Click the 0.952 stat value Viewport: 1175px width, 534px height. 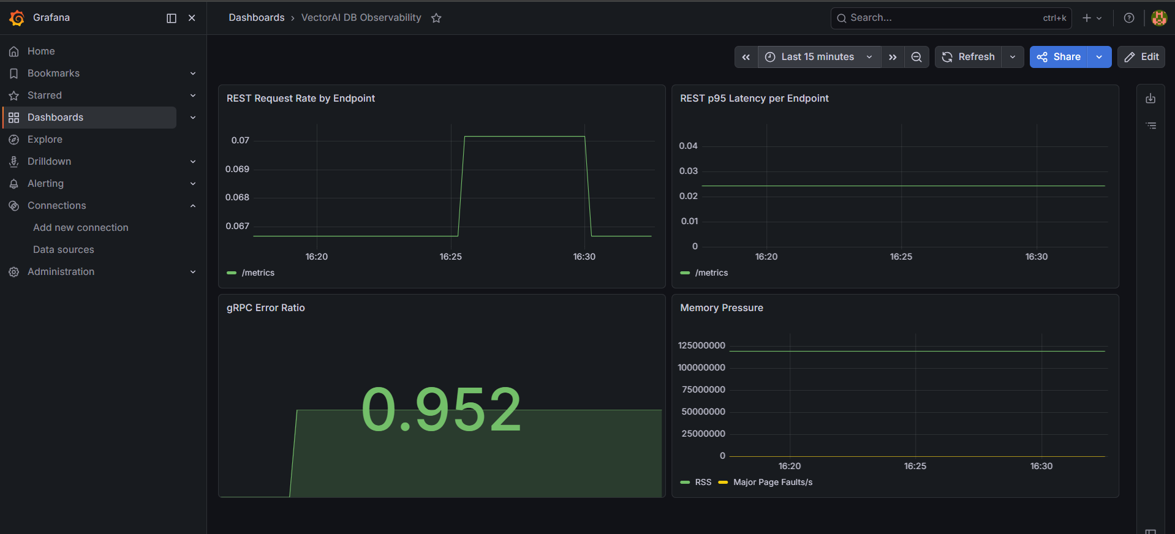point(441,409)
